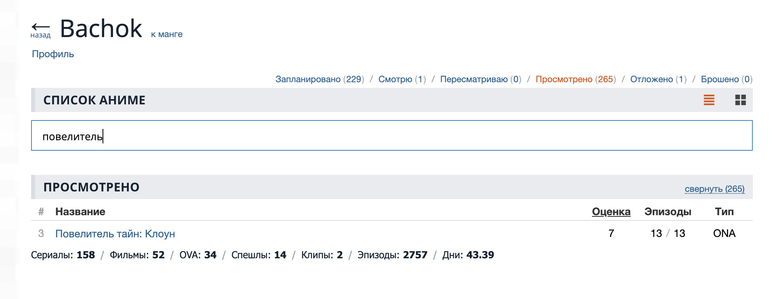This screenshot has height=299, width=775.
Task: Open the Профиль link
Action: tap(53, 54)
